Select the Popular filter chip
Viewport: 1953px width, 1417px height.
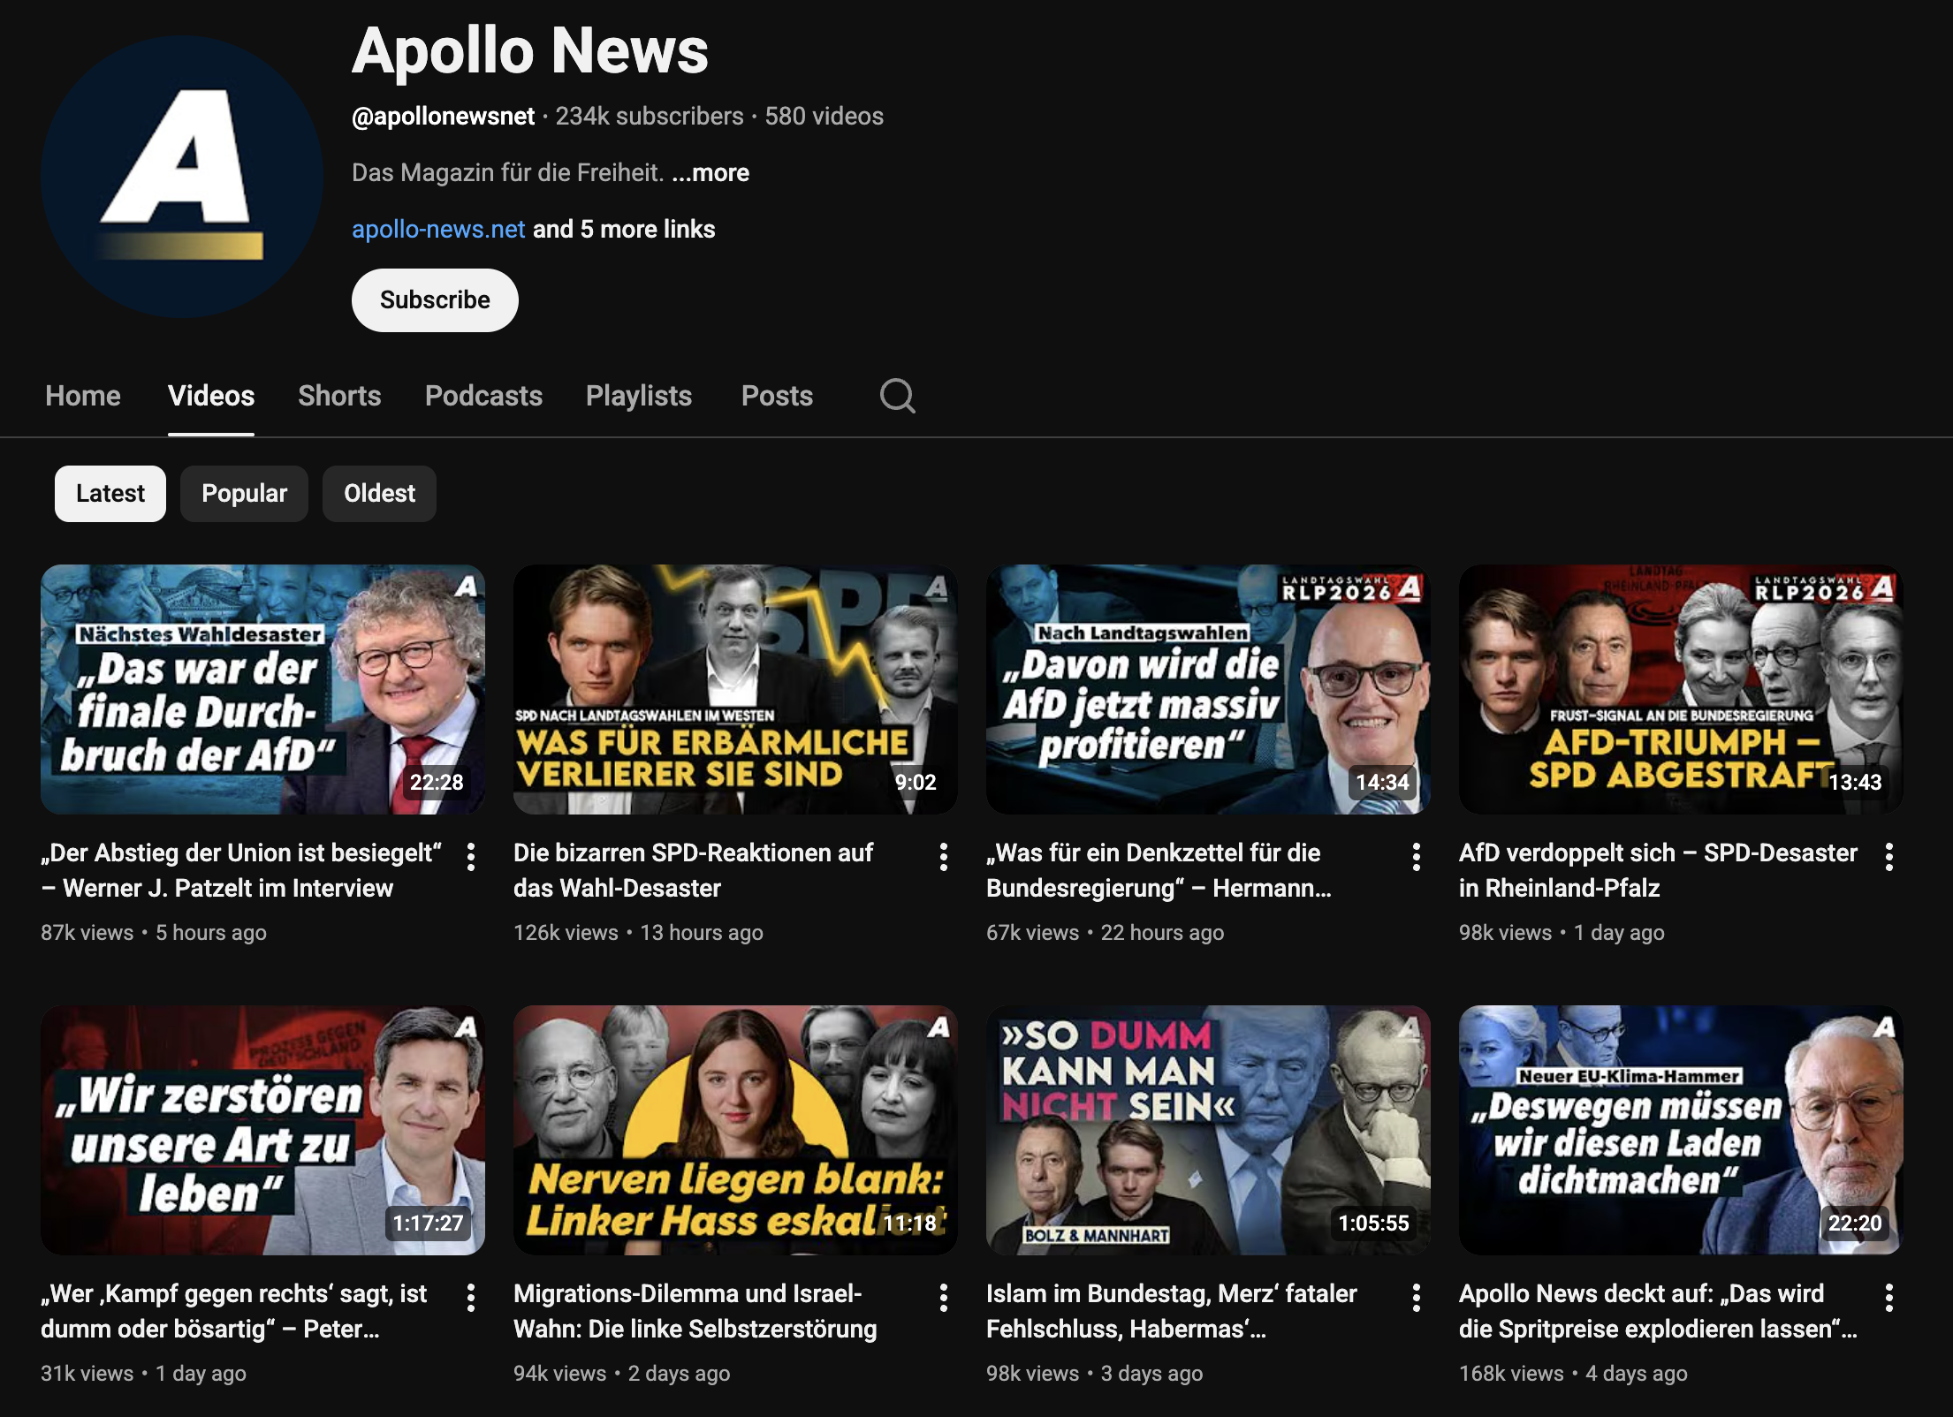tap(244, 493)
